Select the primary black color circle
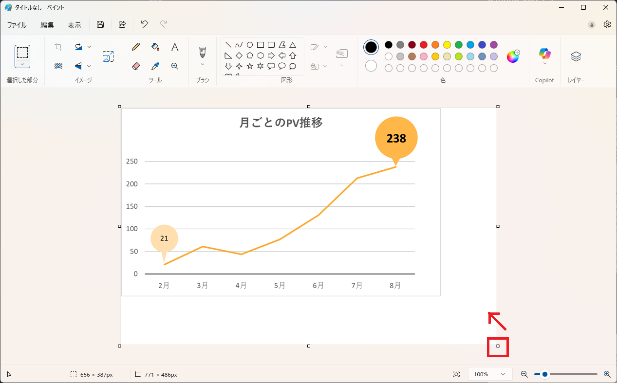This screenshot has width=617, height=383. (x=371, y=47)
